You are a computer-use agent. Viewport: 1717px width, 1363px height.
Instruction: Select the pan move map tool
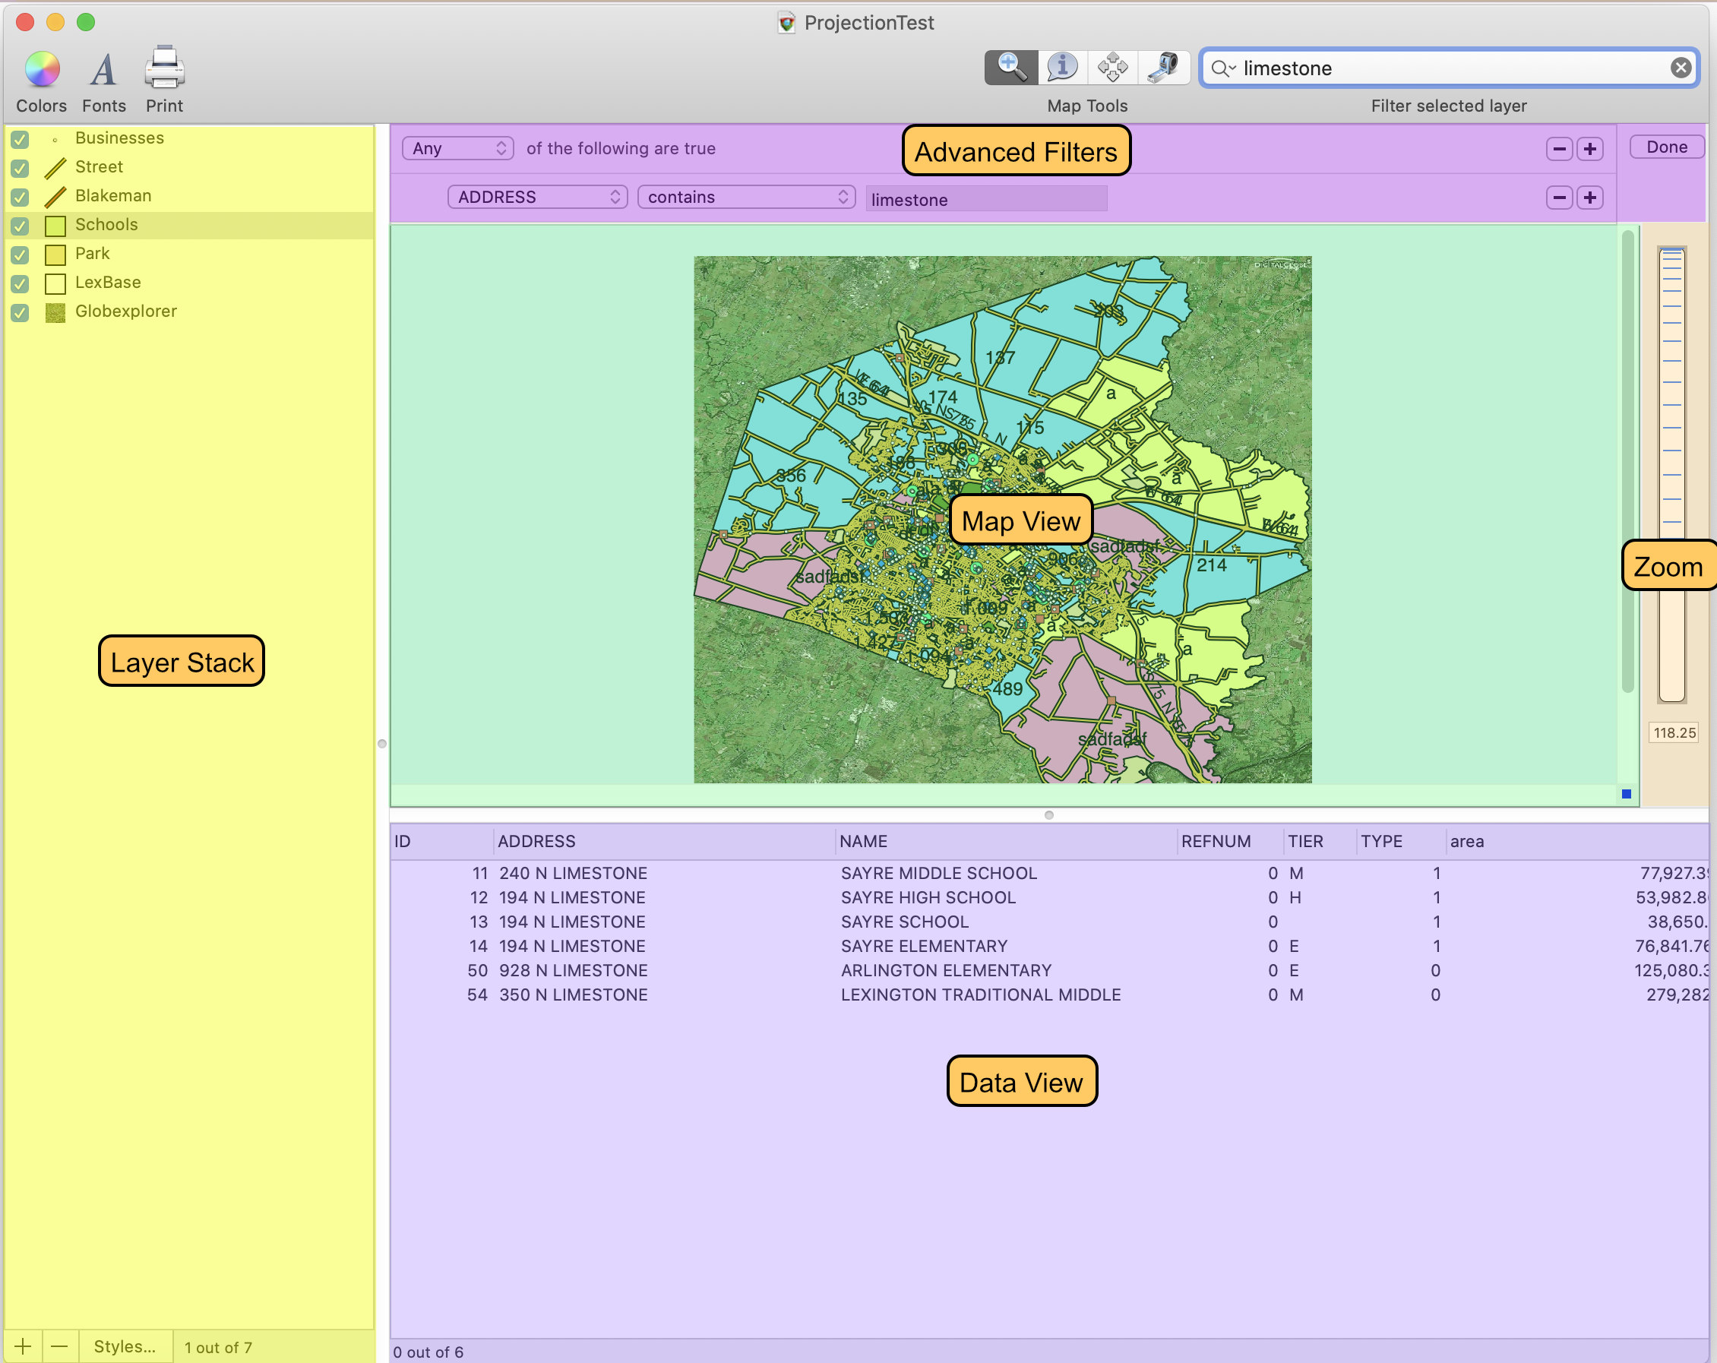pyautogui.click(x=1112, y=67)
